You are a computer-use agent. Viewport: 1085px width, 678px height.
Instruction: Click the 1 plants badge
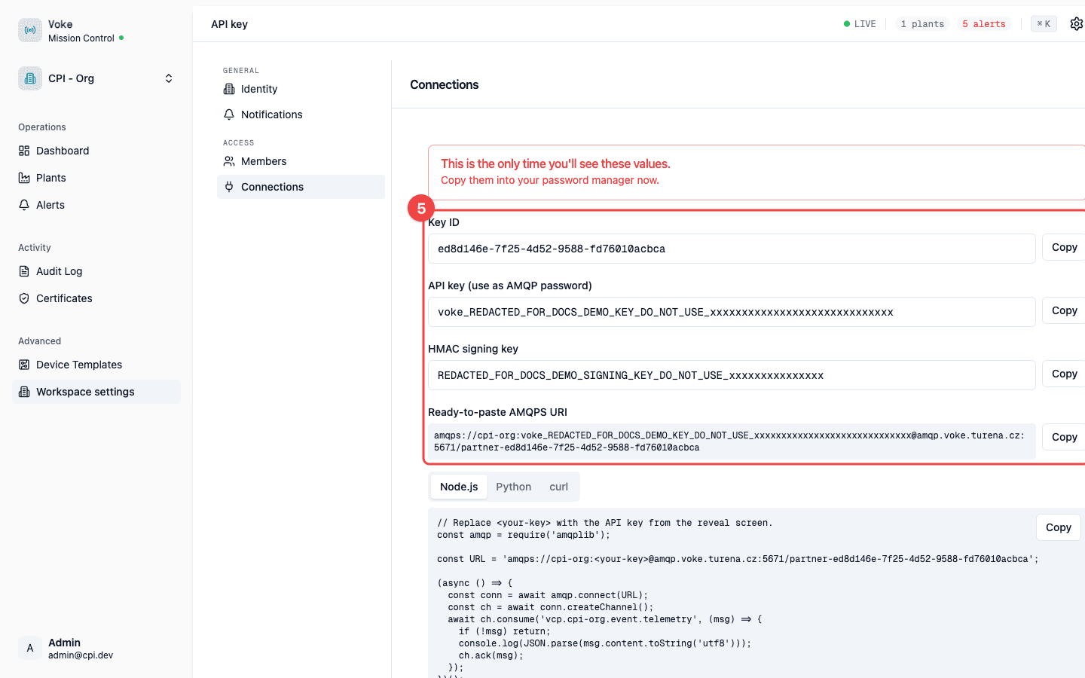(x=922, y=24)
